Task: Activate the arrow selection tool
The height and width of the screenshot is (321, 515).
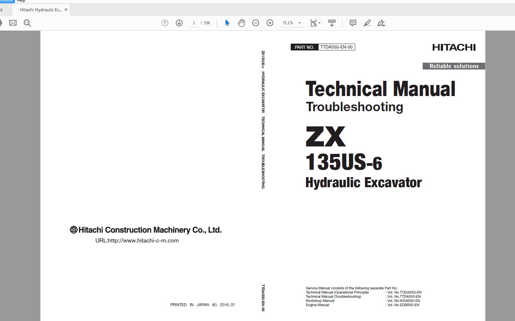Action: [x=227, y=23]
